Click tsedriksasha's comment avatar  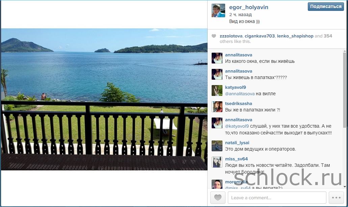tap(217, 107)
